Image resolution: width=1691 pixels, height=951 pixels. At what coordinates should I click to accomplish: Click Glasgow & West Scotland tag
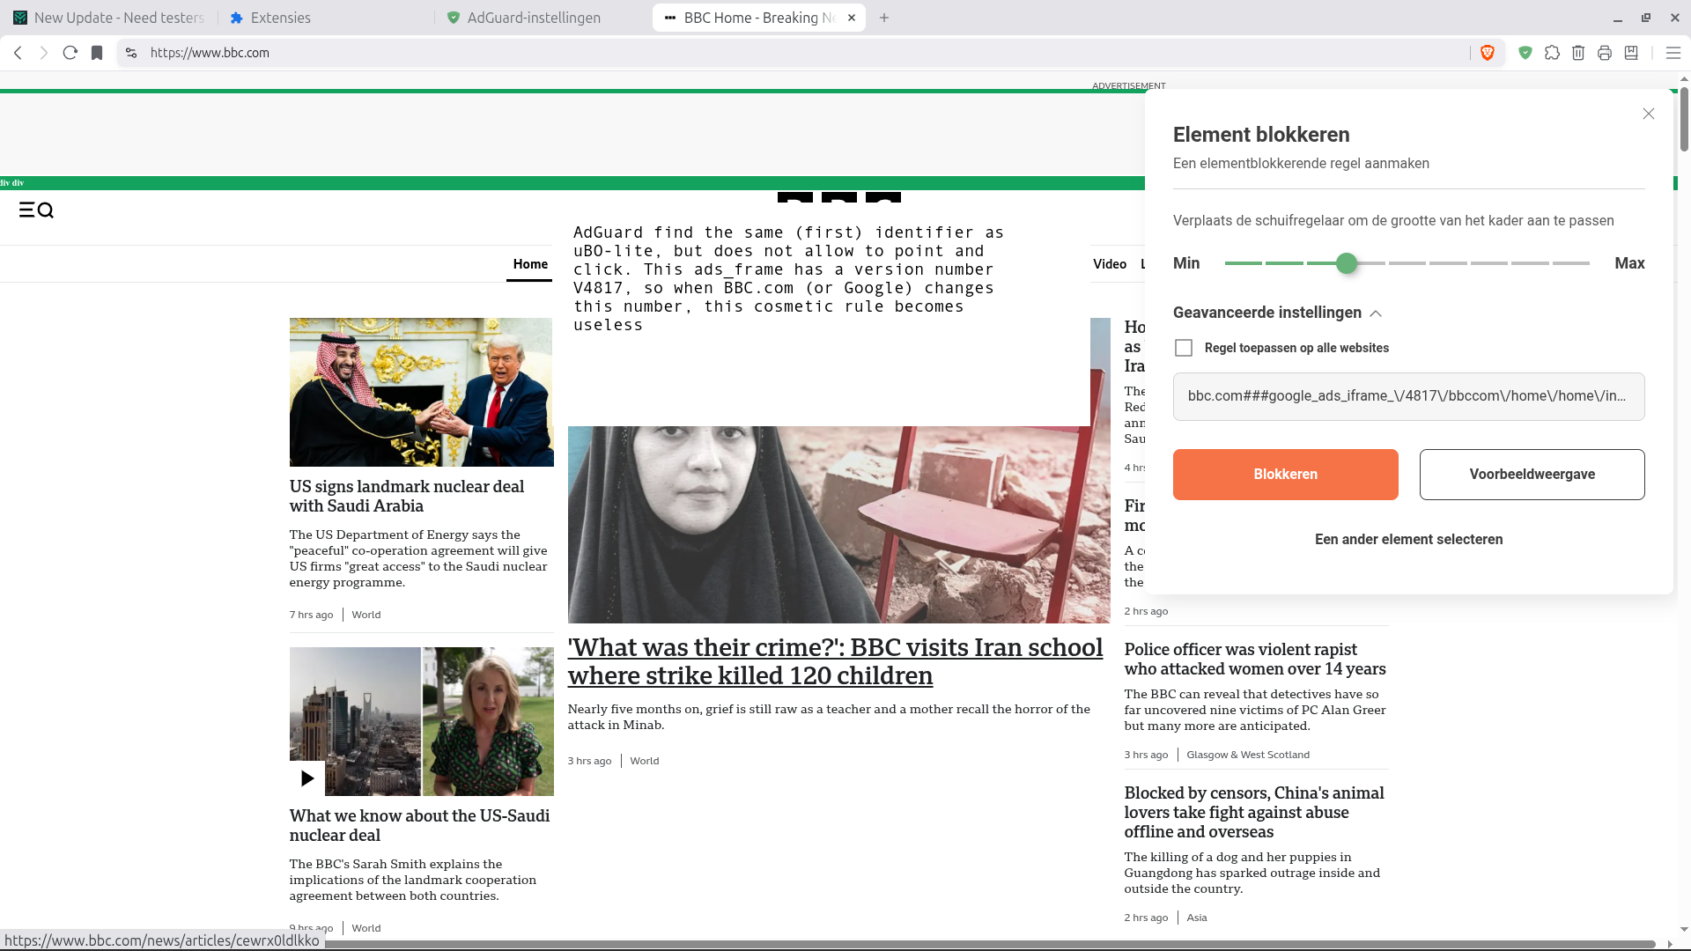(x=1248, y=755)
